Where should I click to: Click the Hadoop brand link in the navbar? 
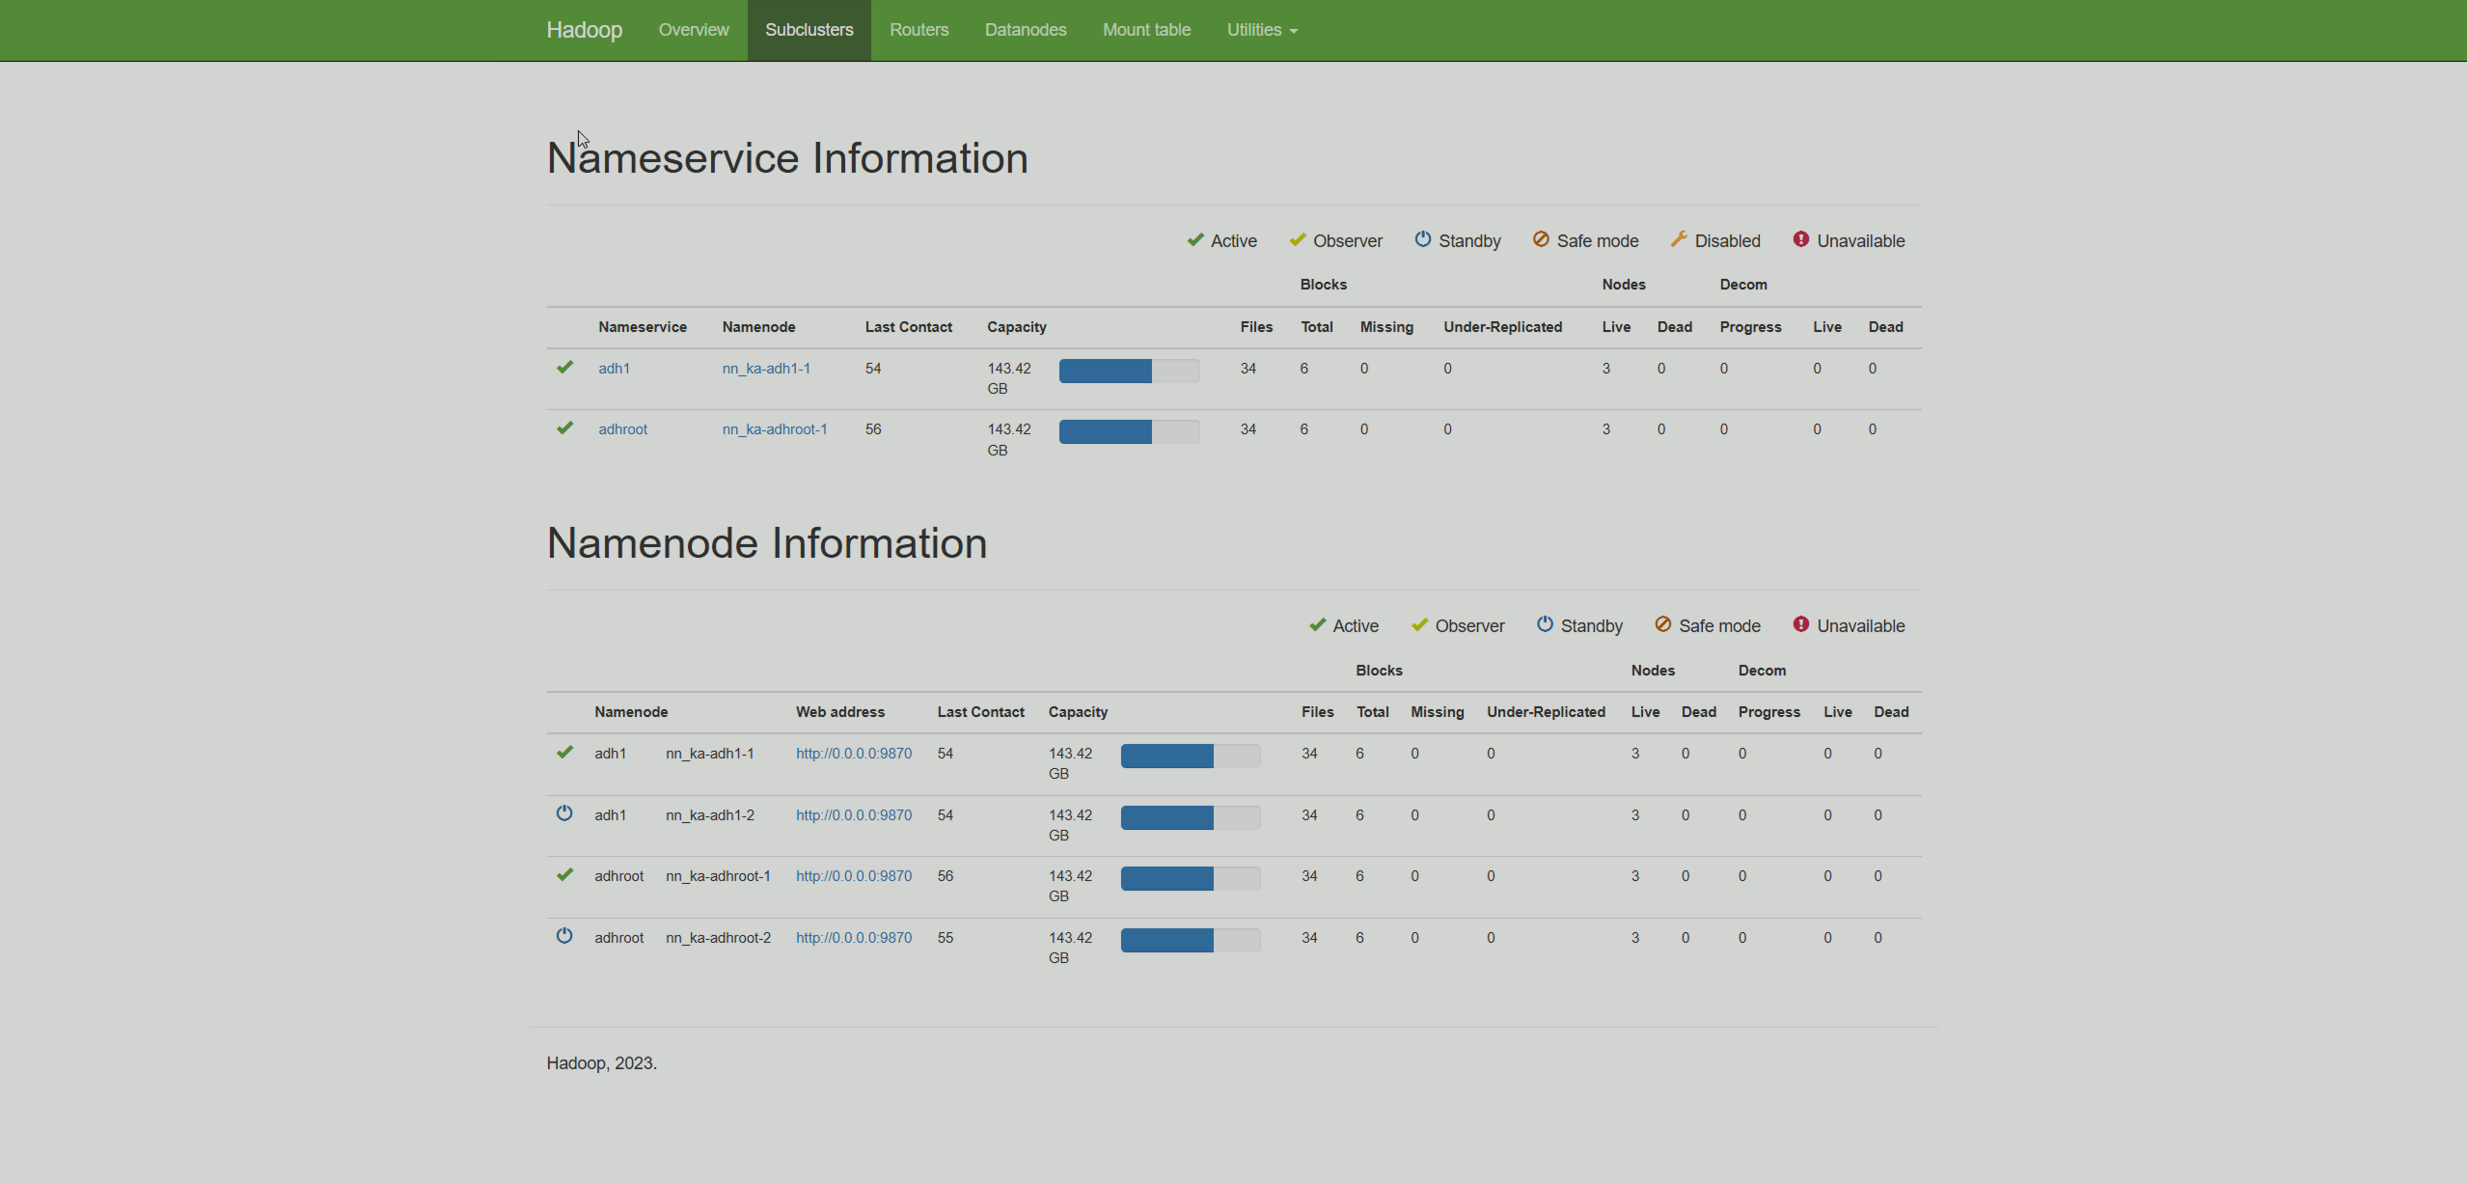(x=583, y=30)
